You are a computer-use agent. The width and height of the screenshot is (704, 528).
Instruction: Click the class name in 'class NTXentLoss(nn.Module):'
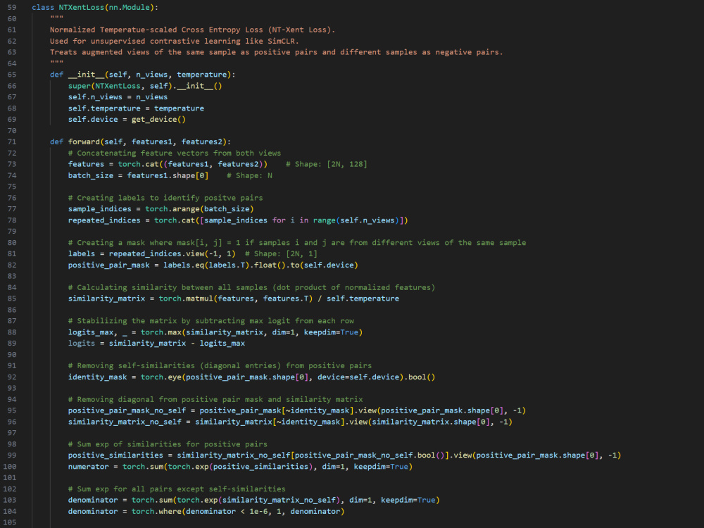pos(81,8)
